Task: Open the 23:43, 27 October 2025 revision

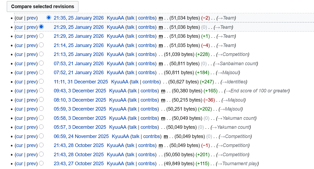Action: click(x=79, y=164)
